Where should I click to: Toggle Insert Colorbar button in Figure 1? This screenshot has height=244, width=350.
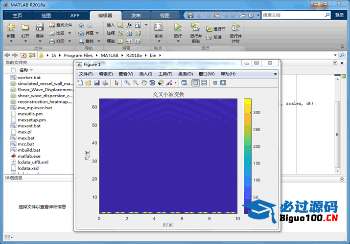click(x=195, y=83)
